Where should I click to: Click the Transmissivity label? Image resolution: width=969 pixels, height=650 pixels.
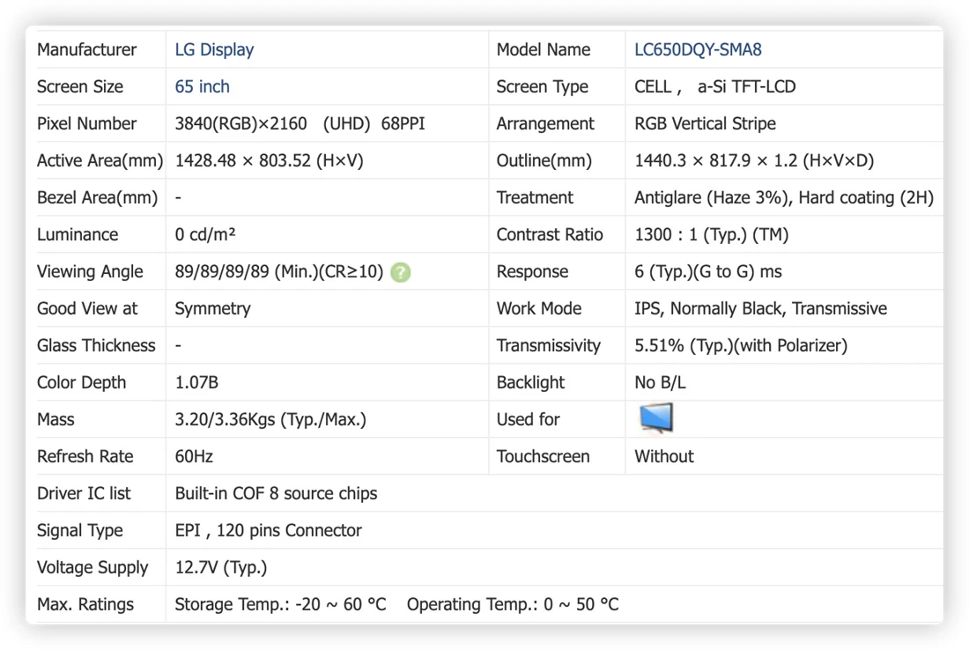548,345
